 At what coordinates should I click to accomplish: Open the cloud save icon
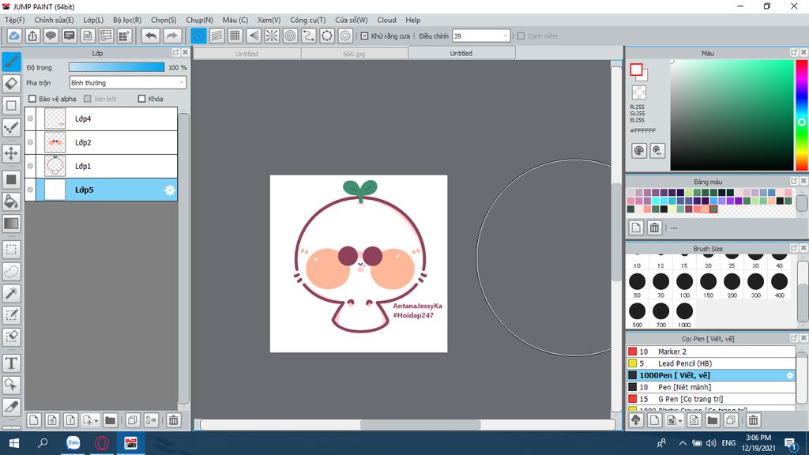point(14,36)
